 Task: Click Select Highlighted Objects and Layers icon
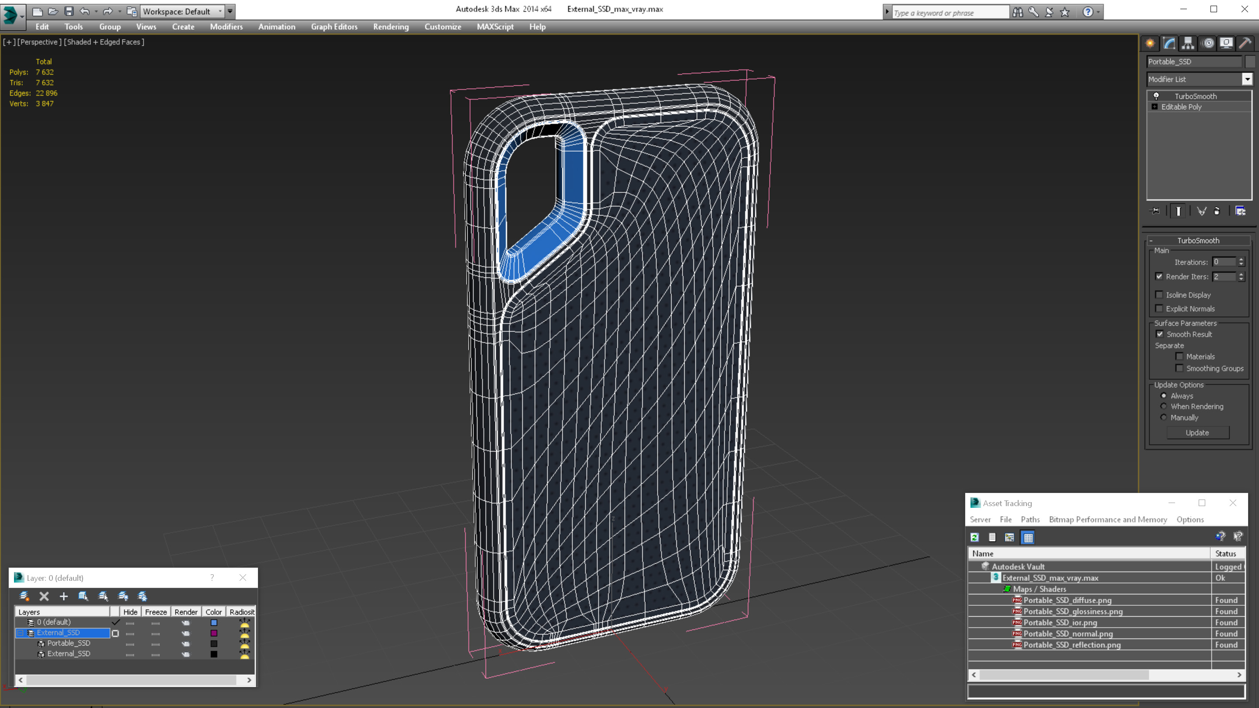tap(83, 596)
